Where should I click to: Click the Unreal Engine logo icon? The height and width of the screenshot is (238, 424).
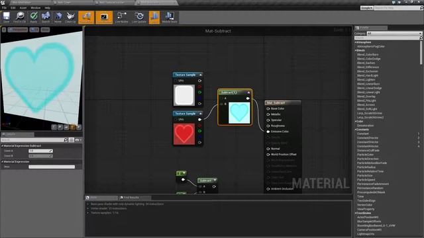pos(3,3)
